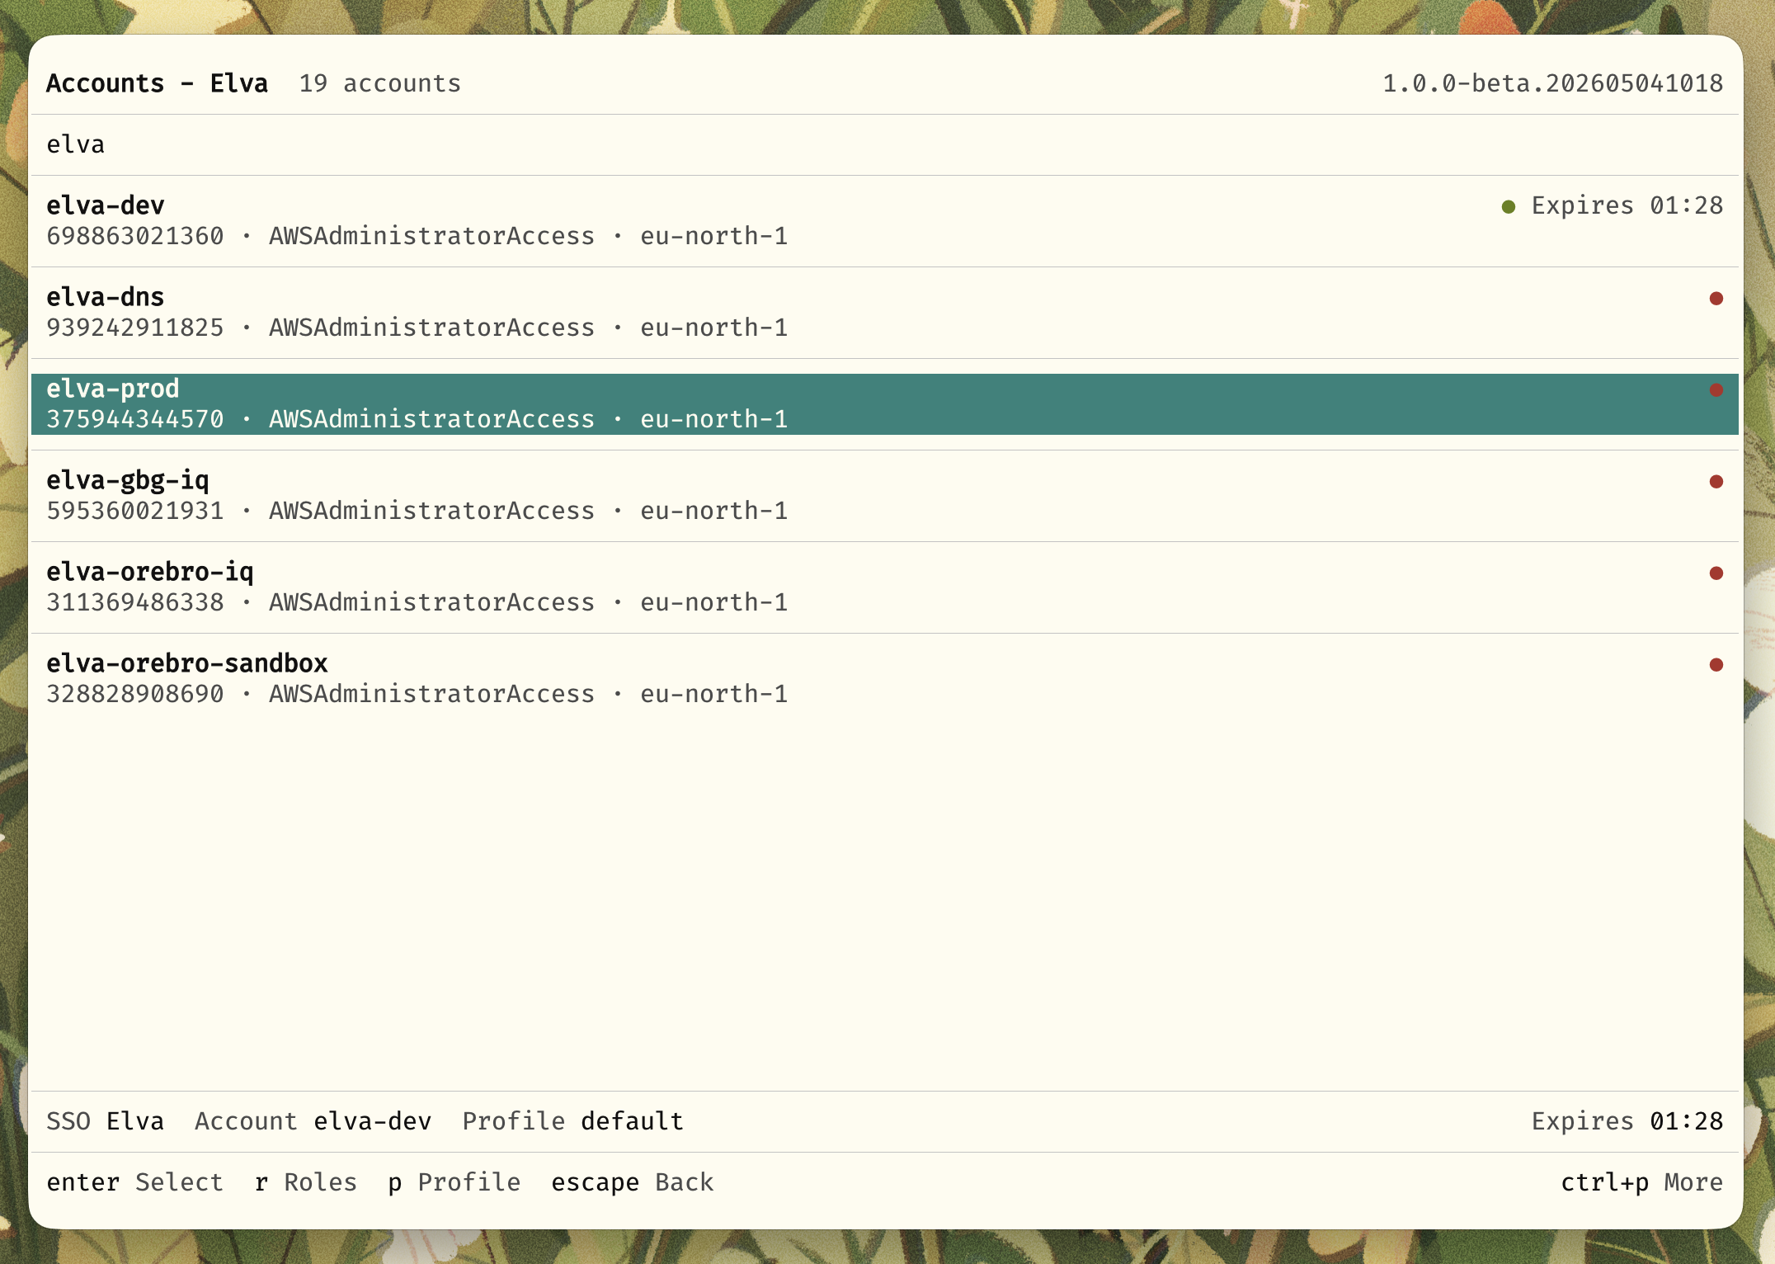This screenshot has height=1264, width=1775.
Task: Click 'SSO Elva' in the status bar
Action: click(x=106, y=1121)
